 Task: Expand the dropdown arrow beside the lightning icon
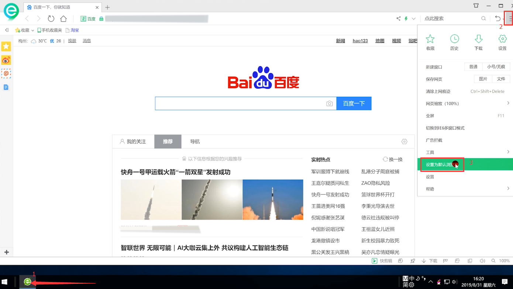click(x=413, y=18)
